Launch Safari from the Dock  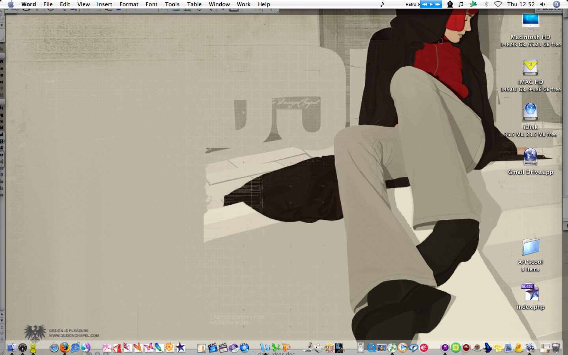click(54, 348)
